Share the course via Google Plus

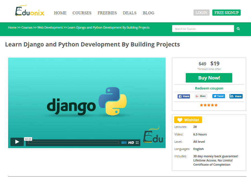click(x=201, y=96)
